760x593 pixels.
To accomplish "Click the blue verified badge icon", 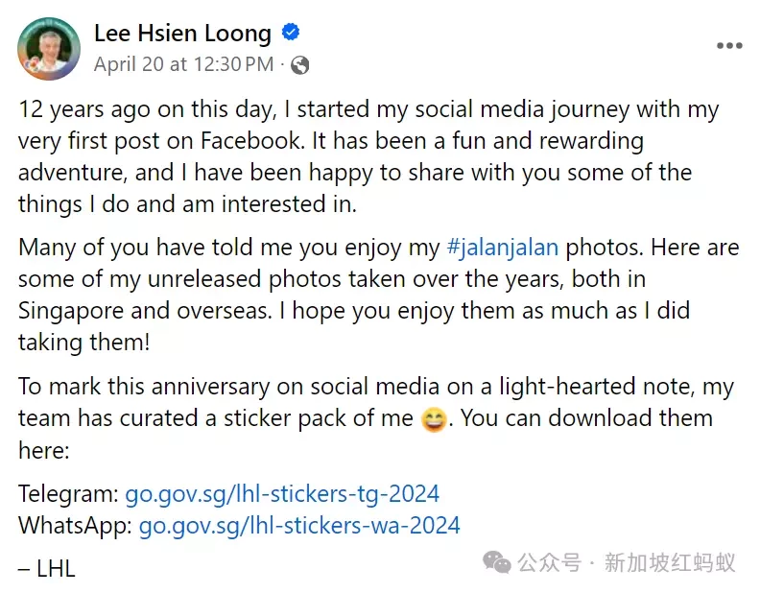I will tap(291, 33).
